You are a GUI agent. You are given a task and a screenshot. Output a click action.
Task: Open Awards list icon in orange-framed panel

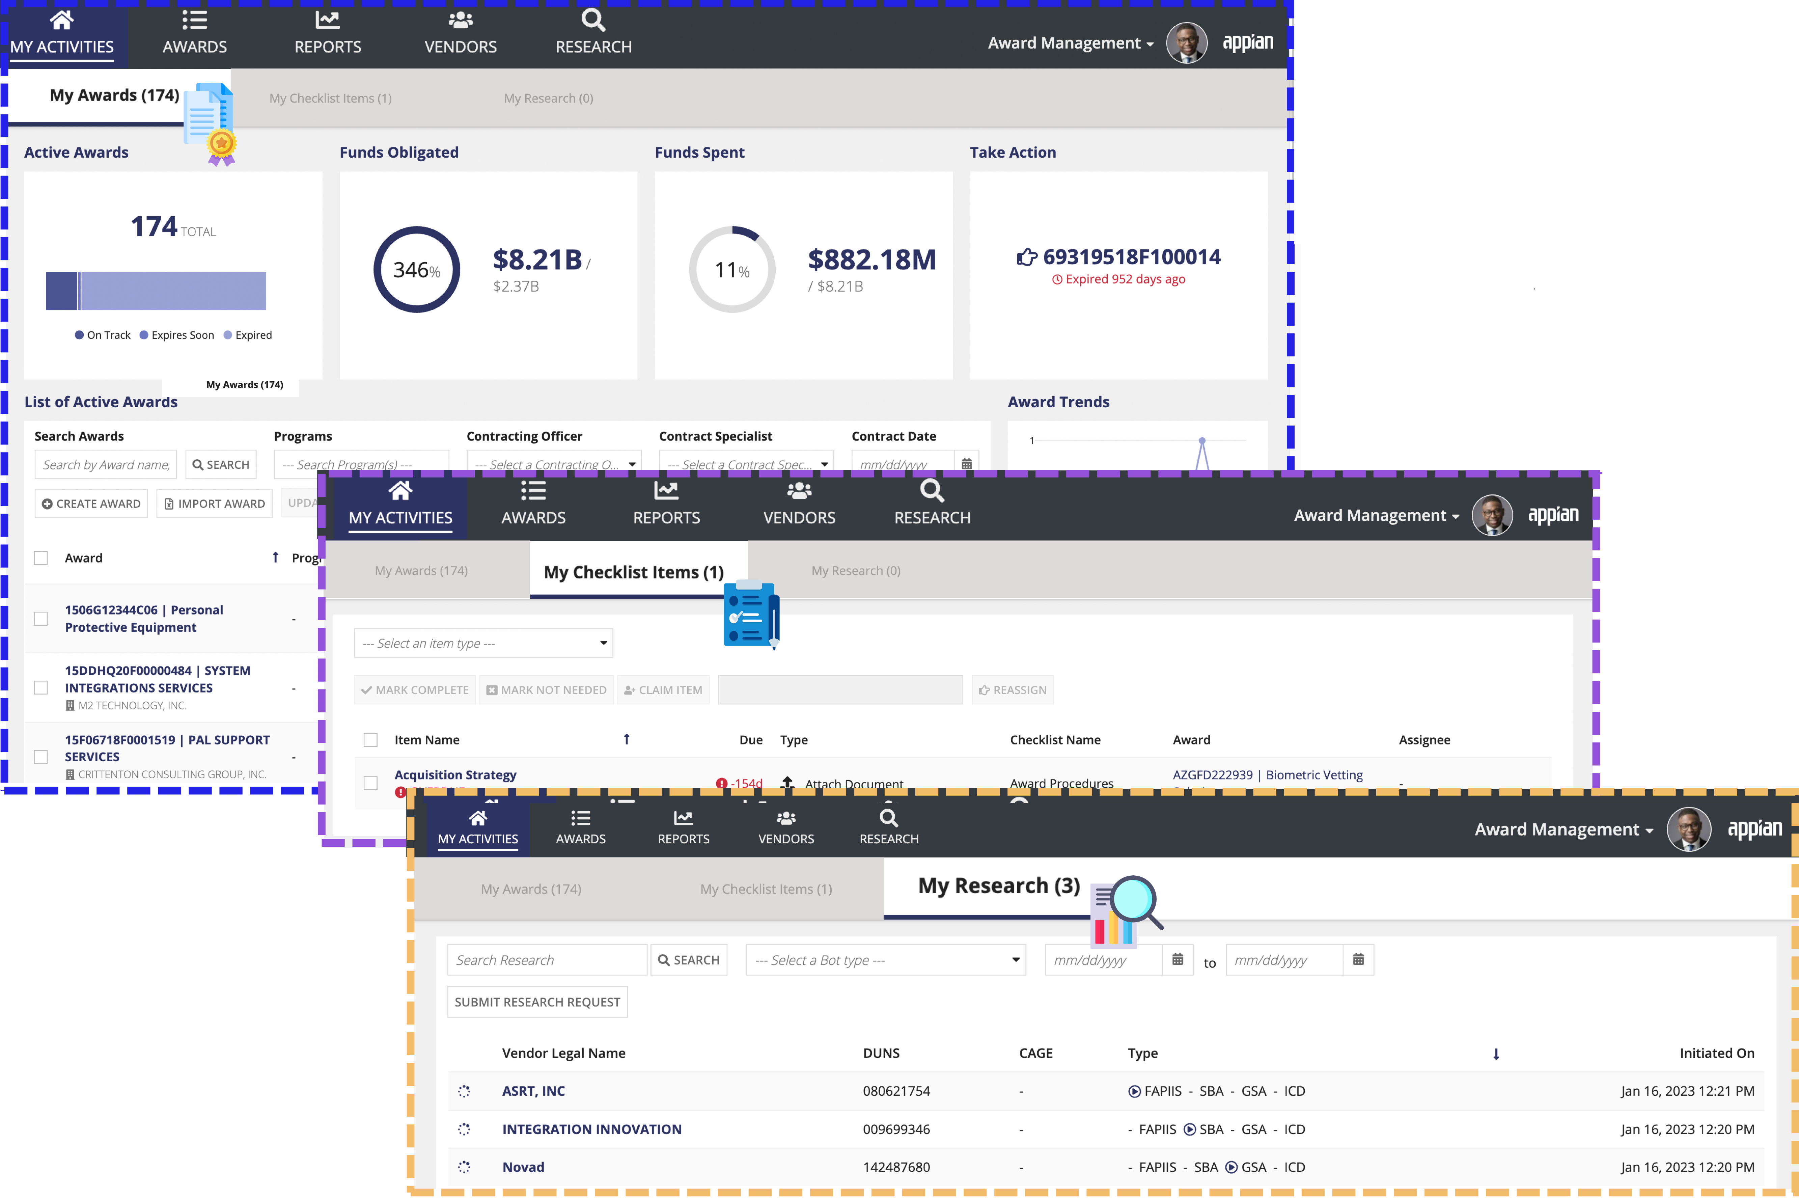click(581, 818)
